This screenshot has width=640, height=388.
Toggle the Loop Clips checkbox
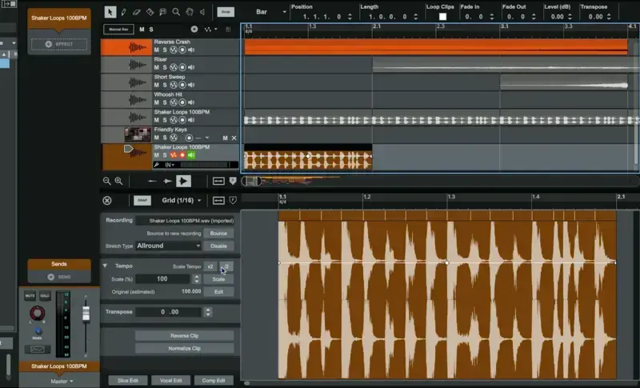pyautogui.click(x=442, y=17)
